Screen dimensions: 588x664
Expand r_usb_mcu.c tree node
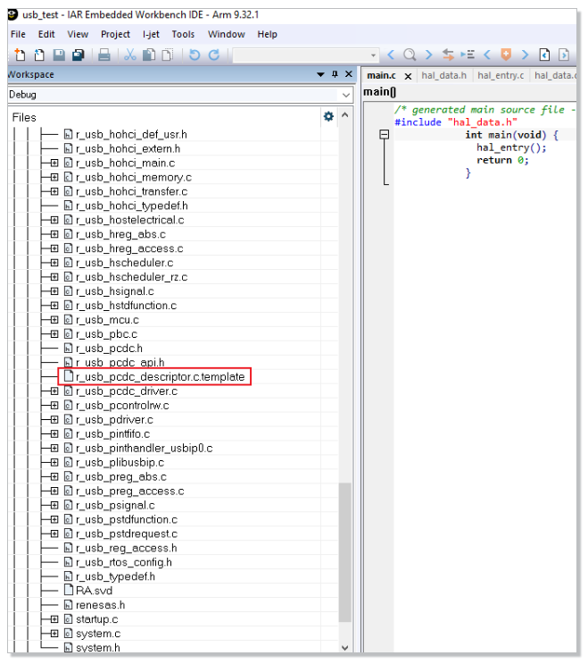[x=54, y=320]
